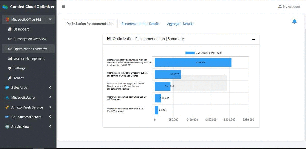Click the License Management card icon
This screenshot has width=306, height=149.
point(10,58)
